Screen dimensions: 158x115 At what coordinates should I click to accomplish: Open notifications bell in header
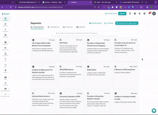tap(149, 13)
